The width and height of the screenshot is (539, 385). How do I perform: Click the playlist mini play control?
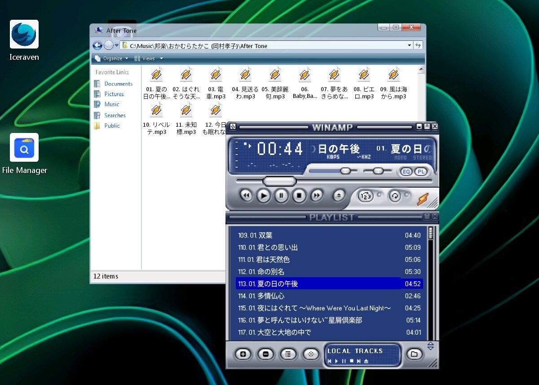pos(336,361)
